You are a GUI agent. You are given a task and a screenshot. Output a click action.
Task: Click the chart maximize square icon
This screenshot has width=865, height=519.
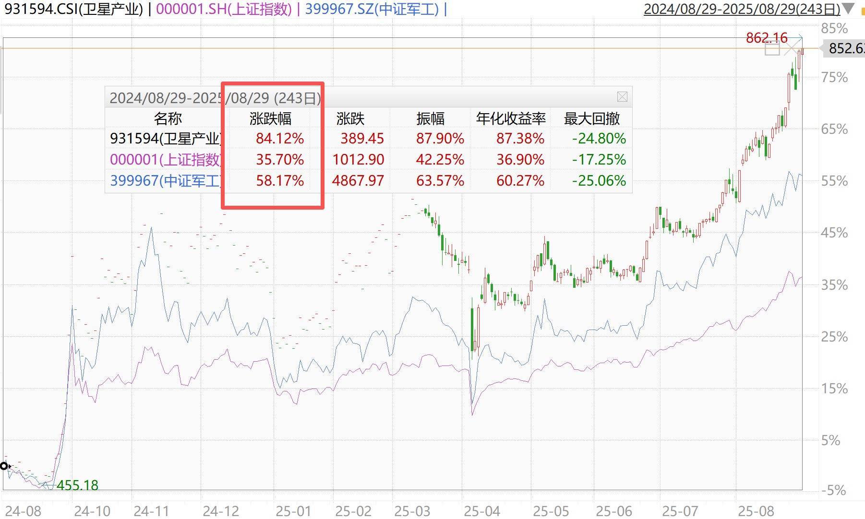tap(772, 48)
